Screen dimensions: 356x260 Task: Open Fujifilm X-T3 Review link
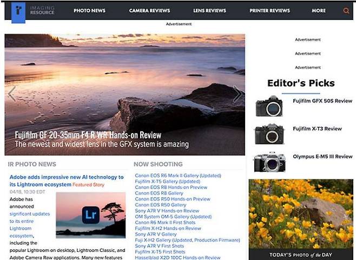click(x=317, y=129)
